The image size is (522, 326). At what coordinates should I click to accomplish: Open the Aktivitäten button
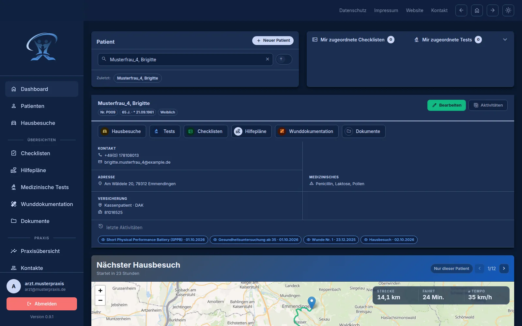click(x=488, y=105)
